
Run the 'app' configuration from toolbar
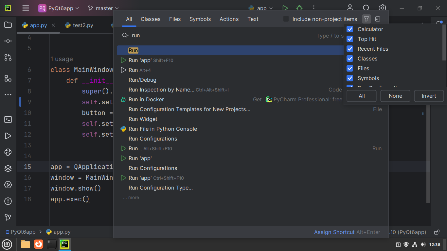285,8
